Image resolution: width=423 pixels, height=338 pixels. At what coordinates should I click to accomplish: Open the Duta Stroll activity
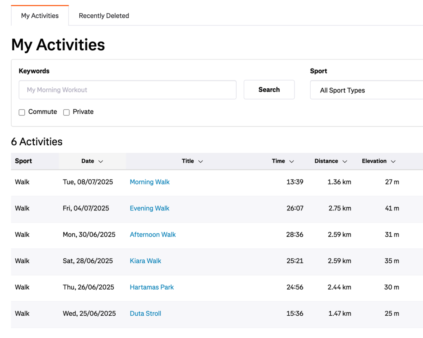coord(145,314)
